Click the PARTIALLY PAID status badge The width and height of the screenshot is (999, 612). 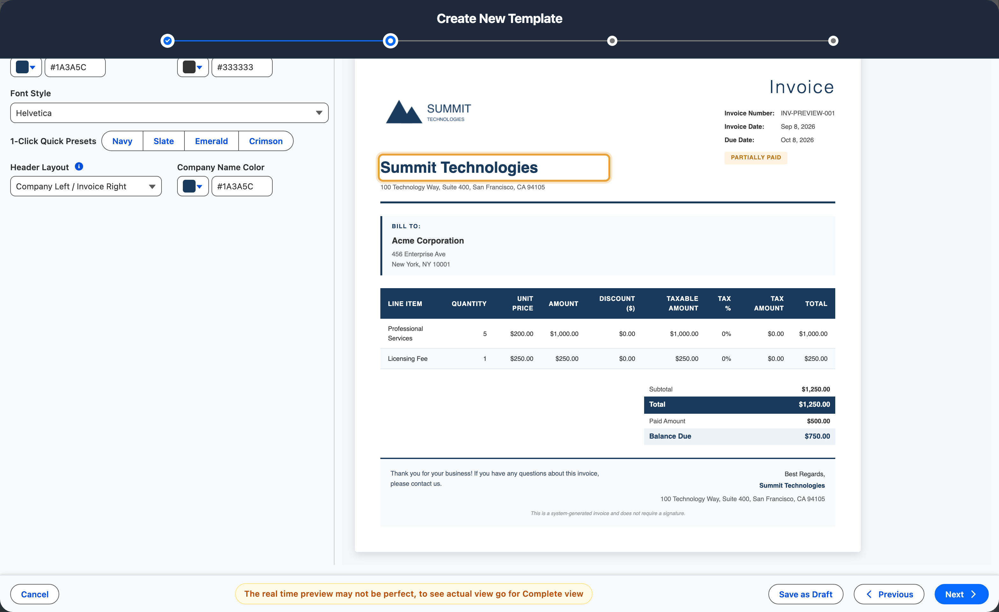(x=756, y=157)
